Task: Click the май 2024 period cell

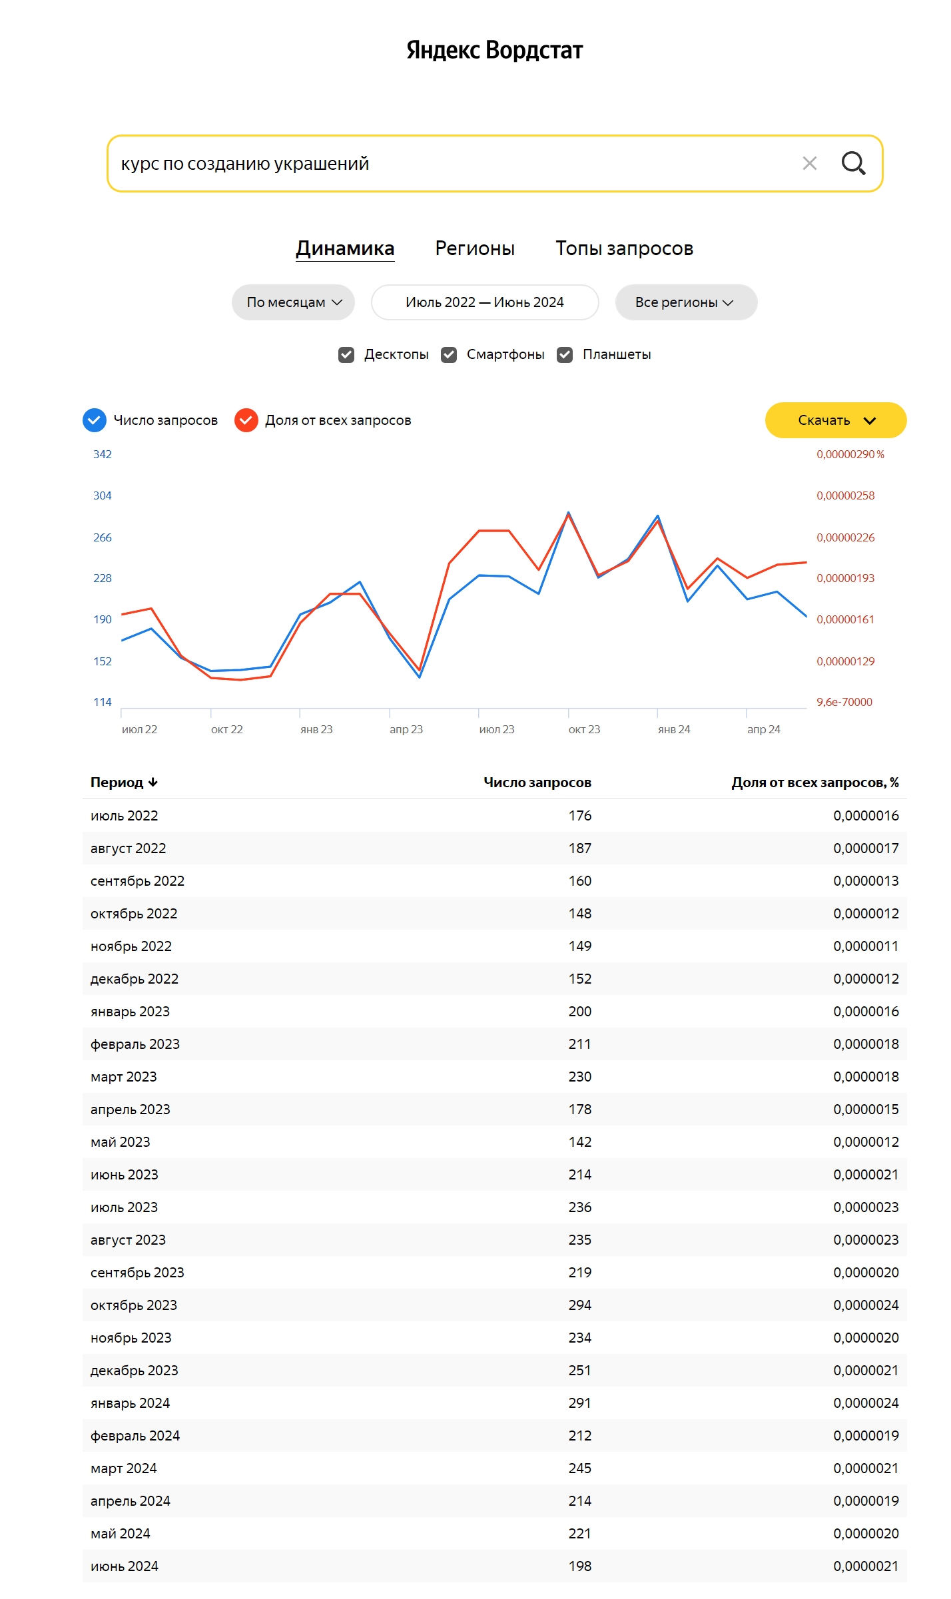Action: click(x=121, y=1534)
